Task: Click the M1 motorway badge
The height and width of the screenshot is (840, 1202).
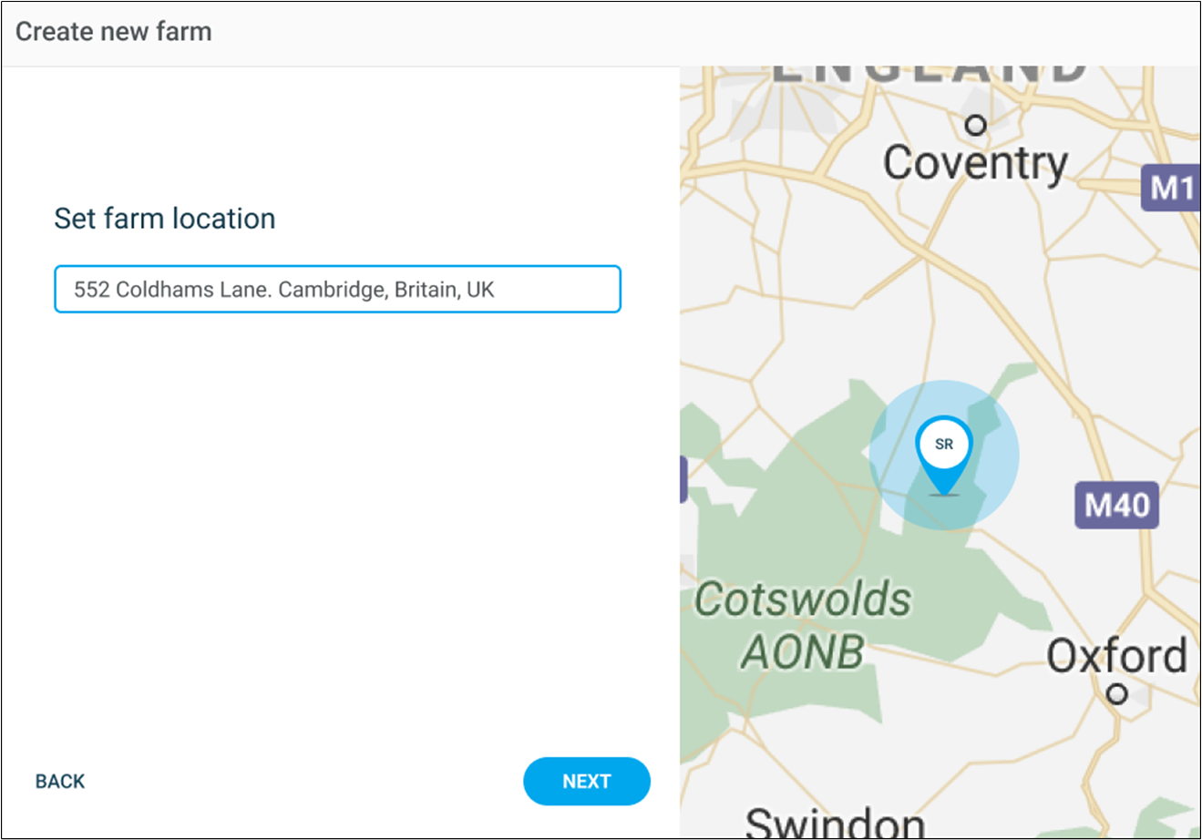Action: pos(1171,188)
